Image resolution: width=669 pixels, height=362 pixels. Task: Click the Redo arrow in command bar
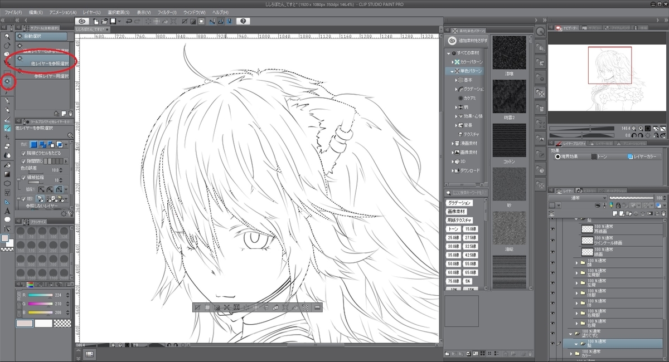point(138,21)
